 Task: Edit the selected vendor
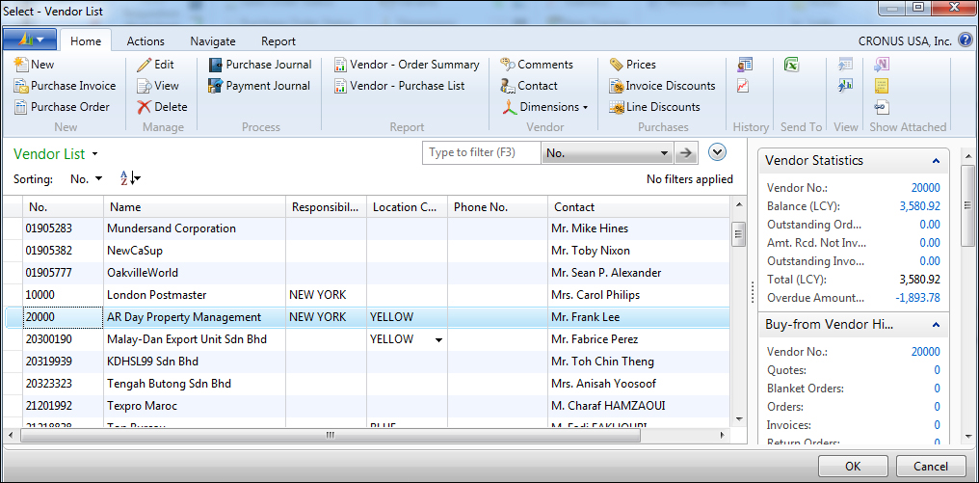155,65
